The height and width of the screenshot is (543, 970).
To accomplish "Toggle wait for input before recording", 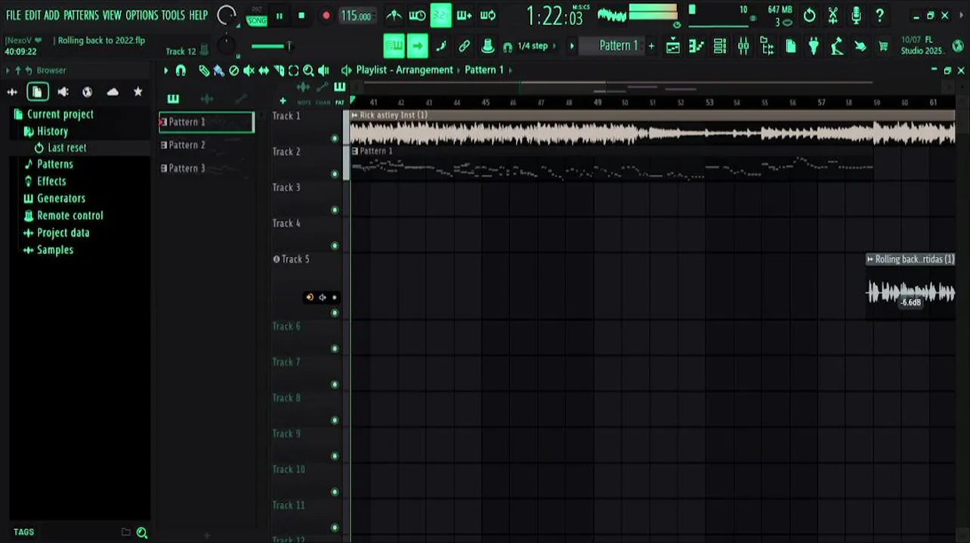I will (x=417, y=15).
